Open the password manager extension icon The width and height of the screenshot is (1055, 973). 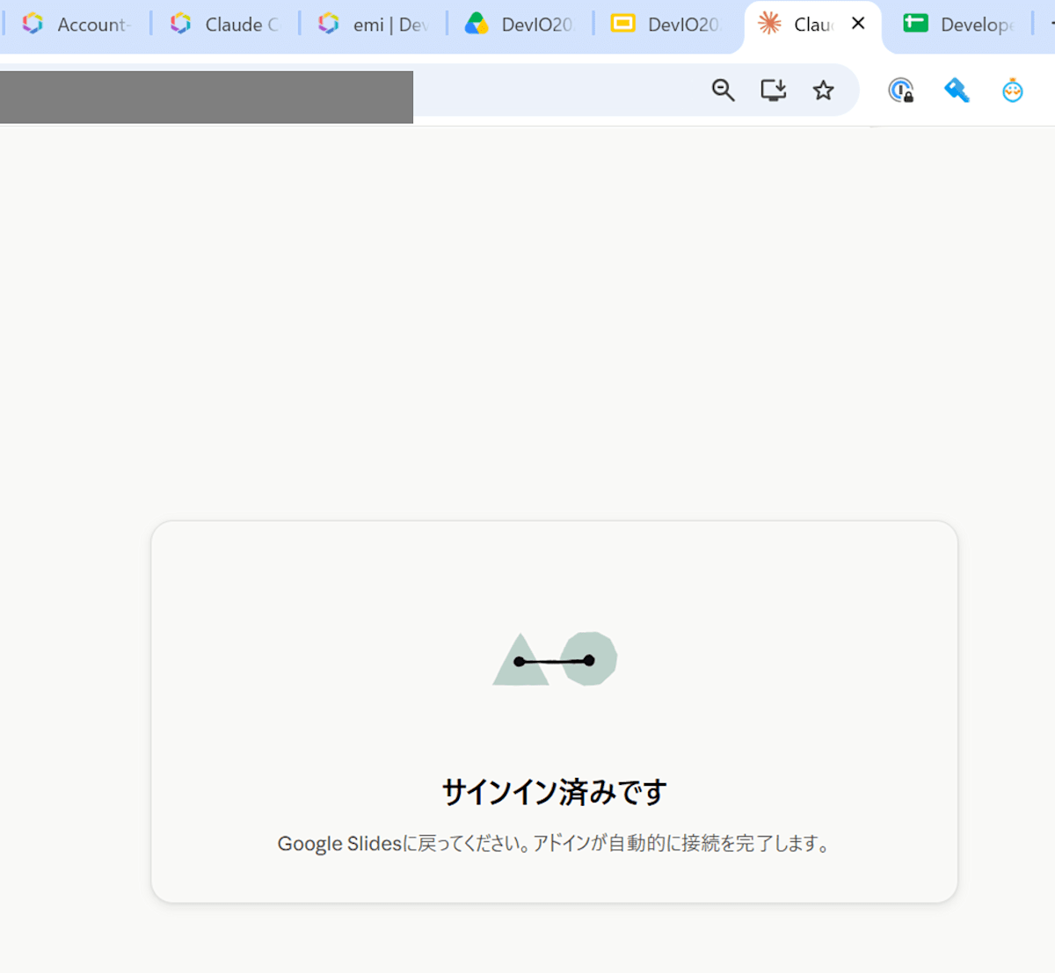pos(901,90)
